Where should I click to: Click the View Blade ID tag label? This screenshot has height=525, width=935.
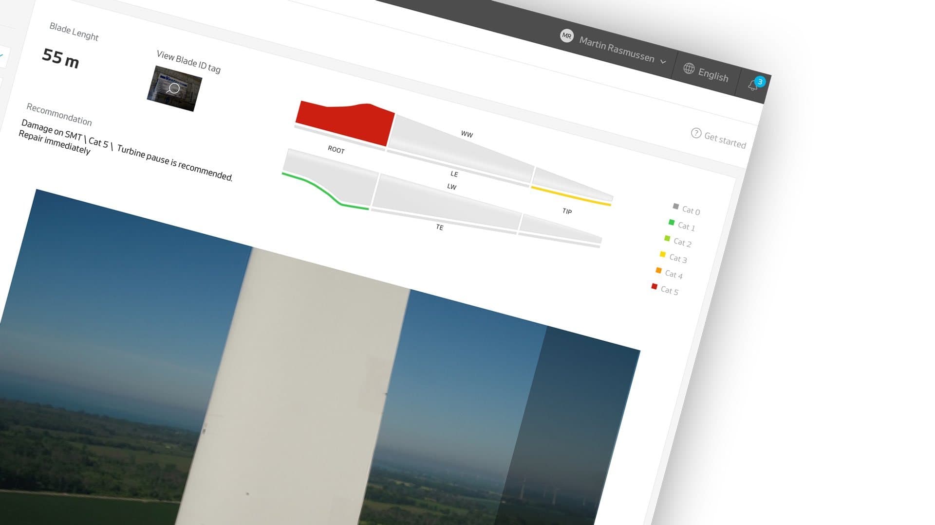tap(188, 61)
